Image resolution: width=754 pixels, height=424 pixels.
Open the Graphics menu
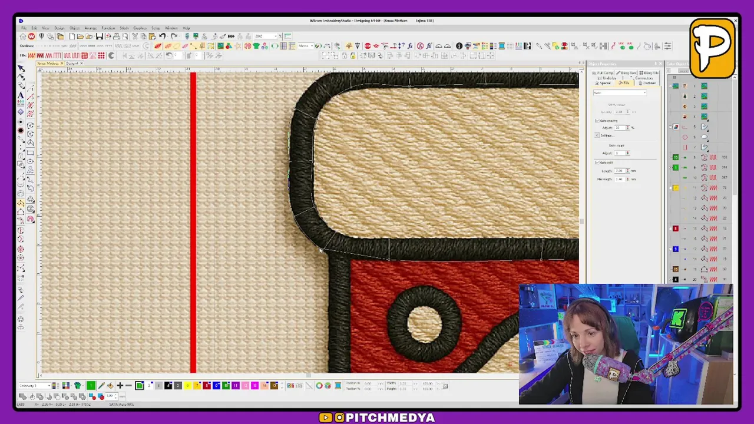coord(140,28)
